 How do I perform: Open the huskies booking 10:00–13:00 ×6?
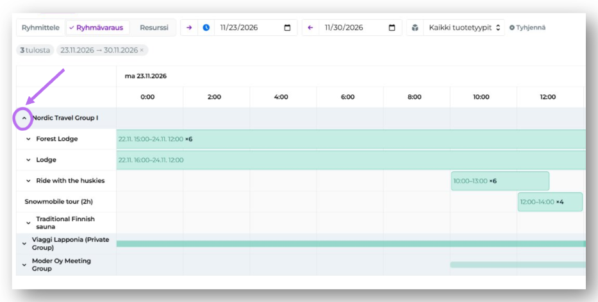click(500, 181)
